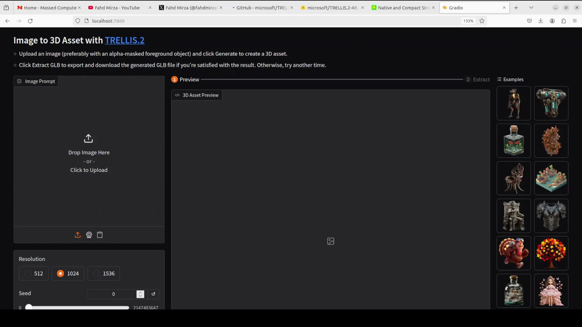Select the 1024 resolution option

click(x=68, y=273)
